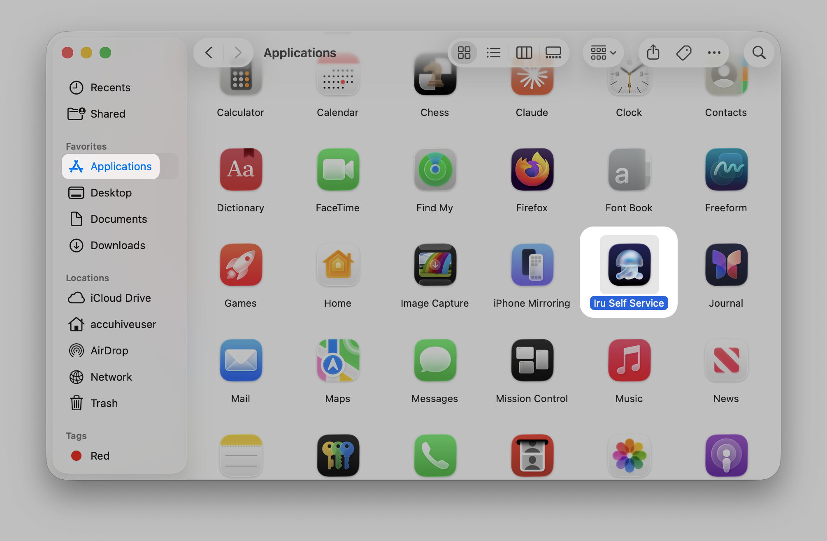Click the Calculator label

click(x=241, y=113)
